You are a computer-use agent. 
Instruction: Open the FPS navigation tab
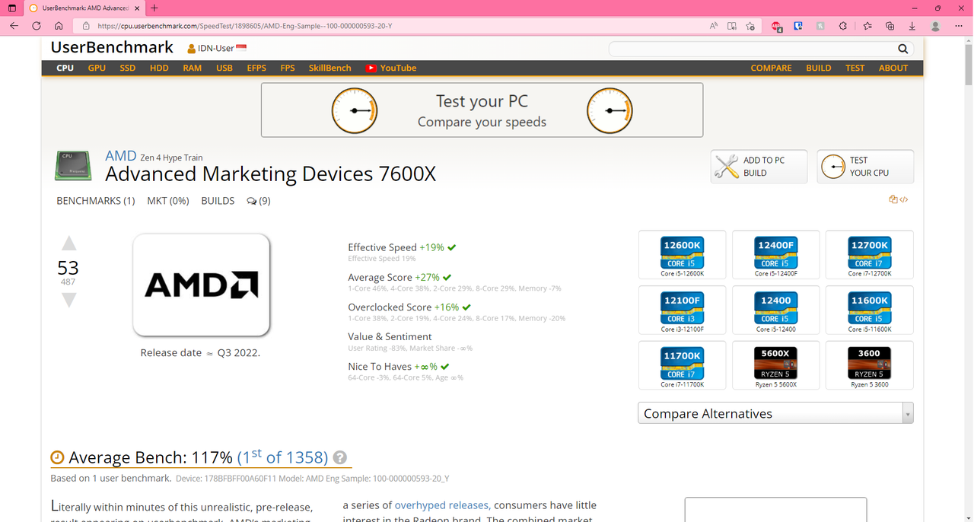point(288,68)
